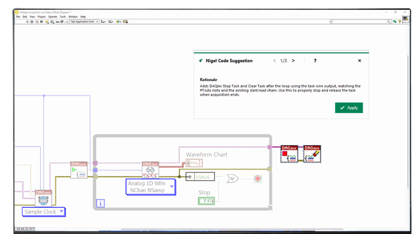Open the Tools menu
Image resolution: width=416 pixels, height=234 pixels.
point(62,17)
